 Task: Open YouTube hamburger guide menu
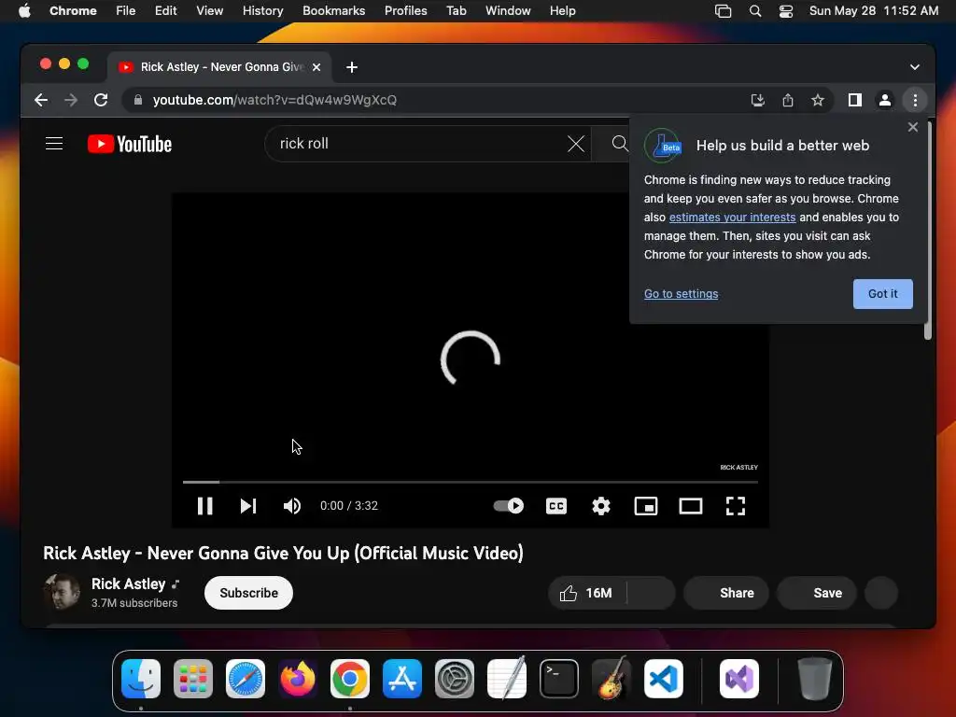54,143
